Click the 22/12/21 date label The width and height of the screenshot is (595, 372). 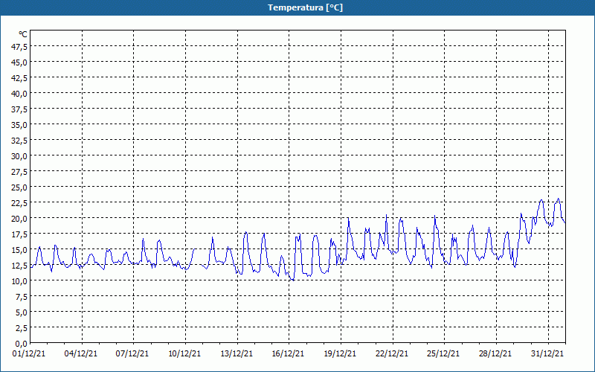[x=392, y=353]
